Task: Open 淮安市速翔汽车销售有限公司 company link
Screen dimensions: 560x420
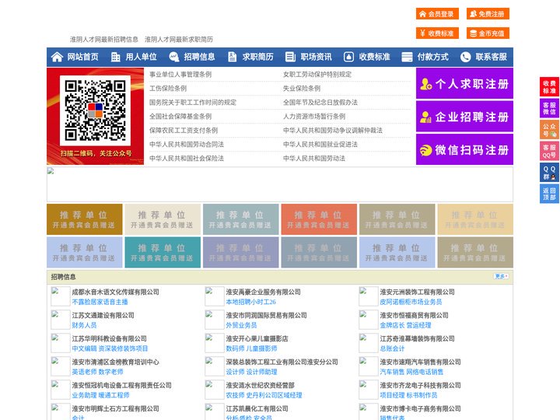Action: (x=420, y=362)
